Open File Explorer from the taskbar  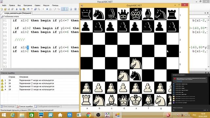(22, 115)
